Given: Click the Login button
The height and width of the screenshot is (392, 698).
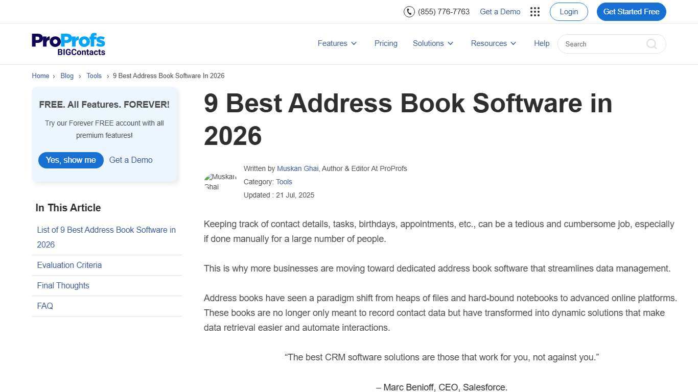Looking at the screenshot, I should [x=568, y=11].
